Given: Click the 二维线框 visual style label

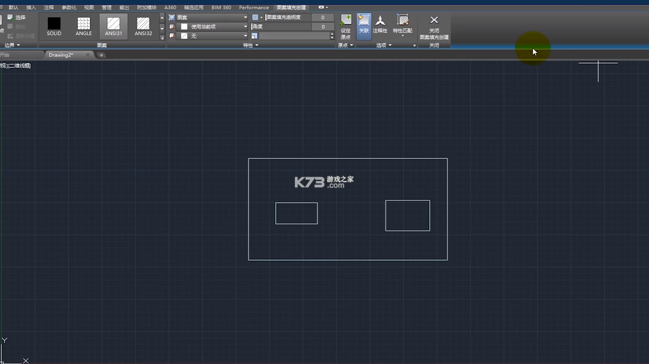Looking at the screenshot, I should [x=19, y=66].
